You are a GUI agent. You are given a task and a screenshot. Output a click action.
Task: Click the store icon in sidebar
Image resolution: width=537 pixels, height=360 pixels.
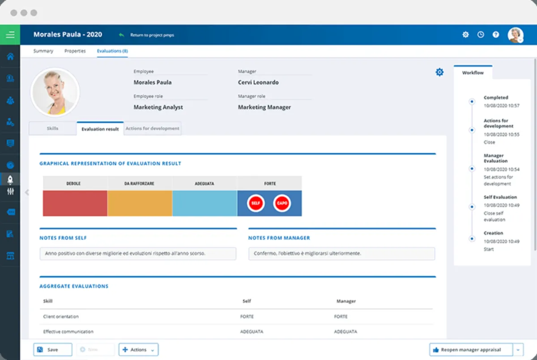(10, 256)
